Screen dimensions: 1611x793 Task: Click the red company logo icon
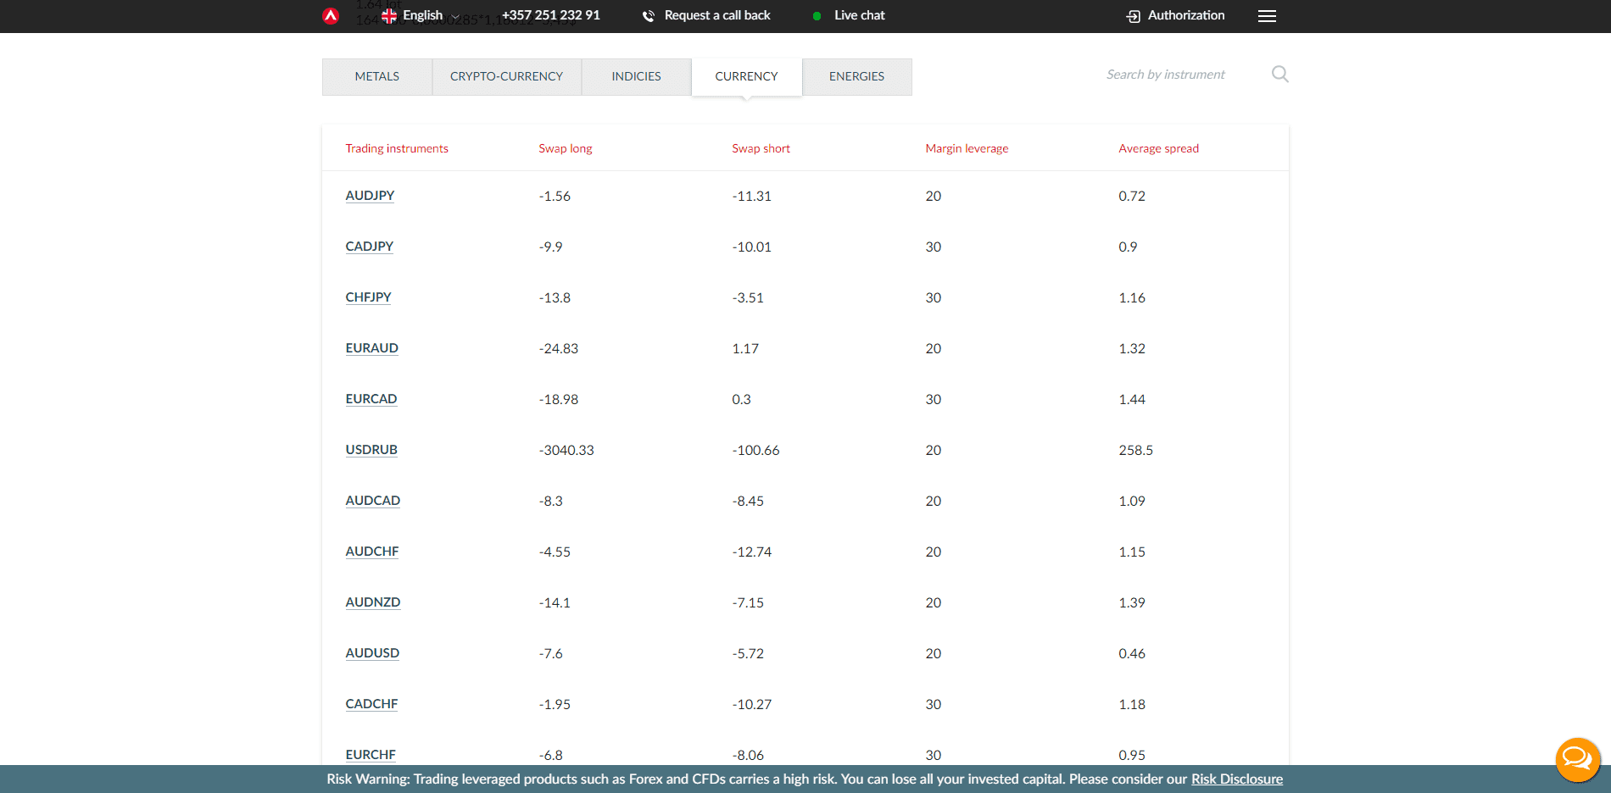[x=331, y=15]
